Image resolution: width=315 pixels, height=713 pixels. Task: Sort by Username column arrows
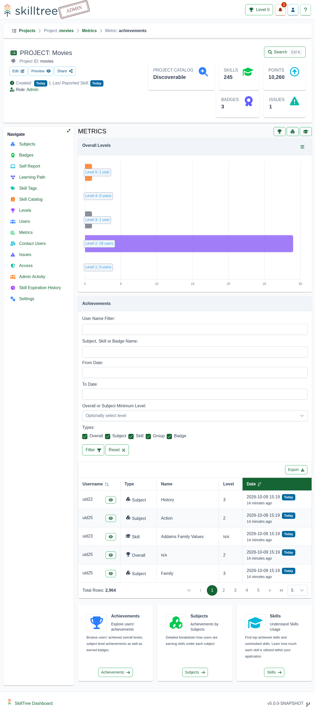pos(107,484)
